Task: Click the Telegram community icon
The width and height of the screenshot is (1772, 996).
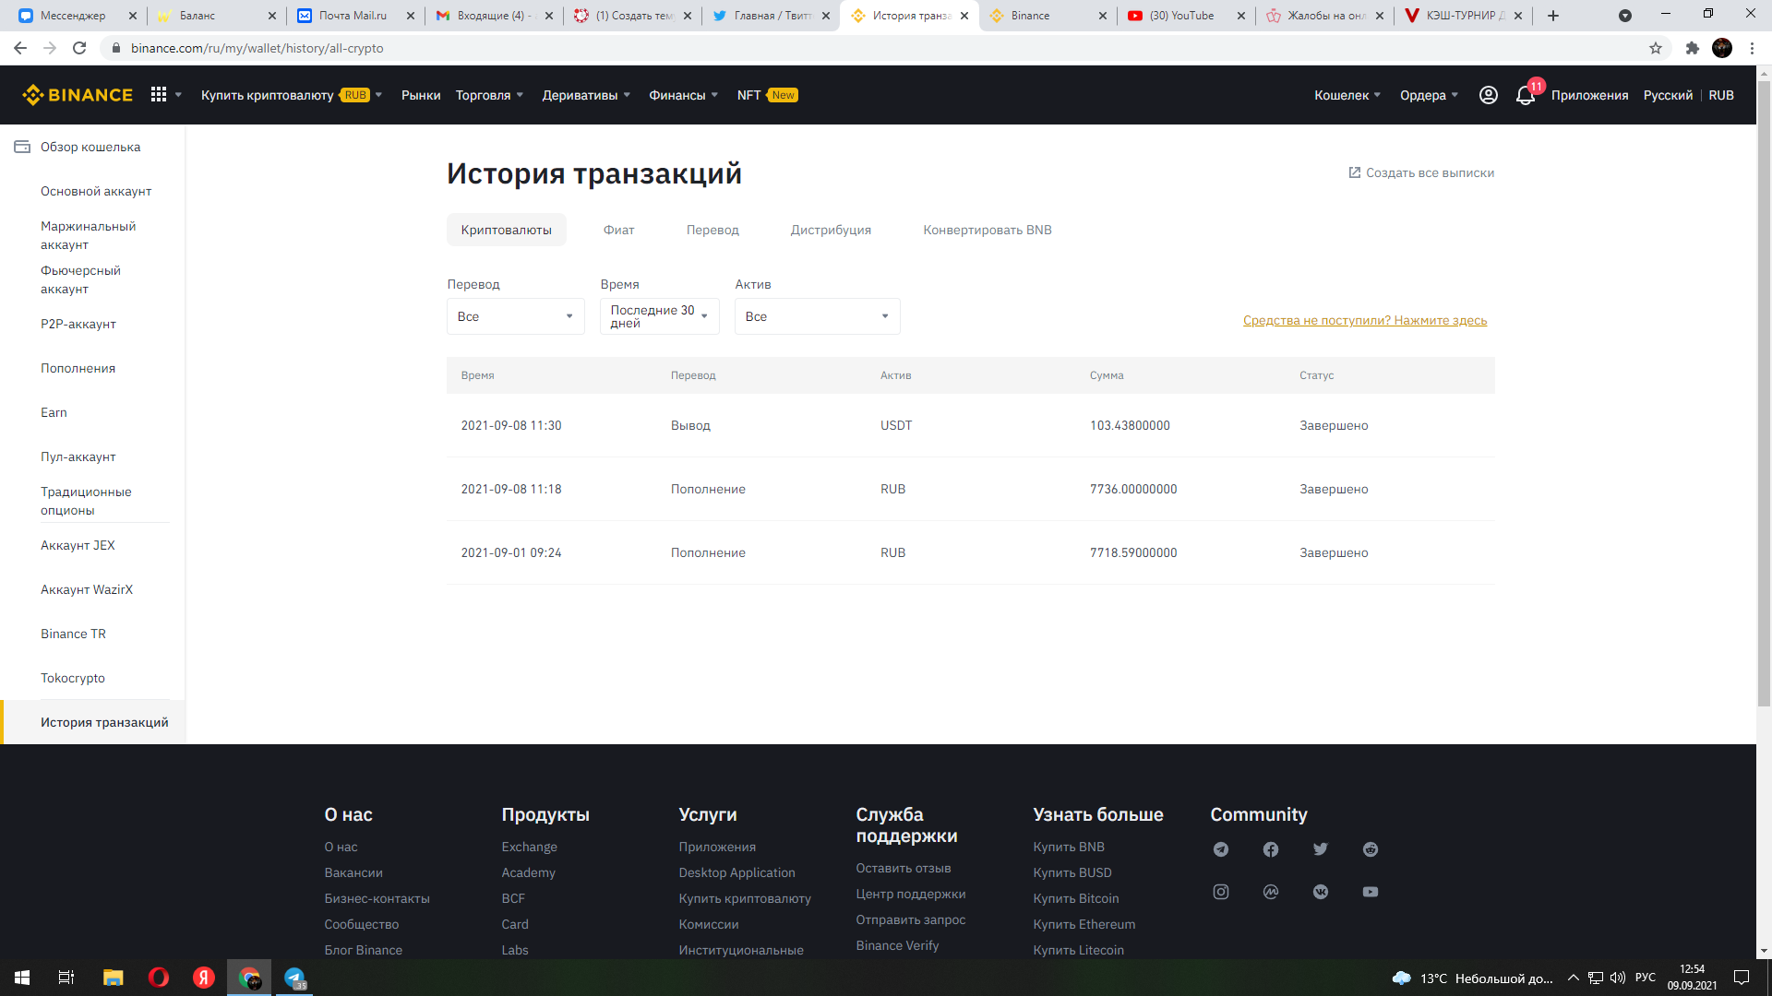Action: 1221,849
